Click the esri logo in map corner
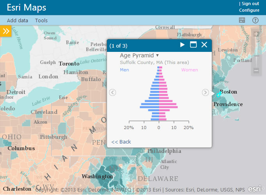 point(256,189)
